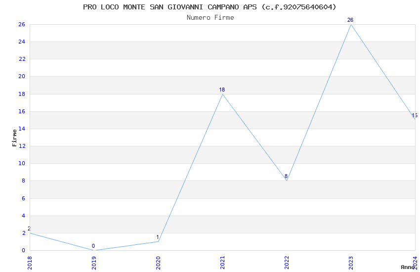The image size is (420, 272).
Task: Select the 2022 x-axis year label
Action: pyautogui.click(x=287, y=263)
